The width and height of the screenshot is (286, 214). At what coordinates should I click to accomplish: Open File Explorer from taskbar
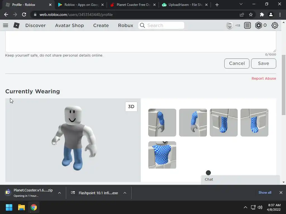(21, 207)
